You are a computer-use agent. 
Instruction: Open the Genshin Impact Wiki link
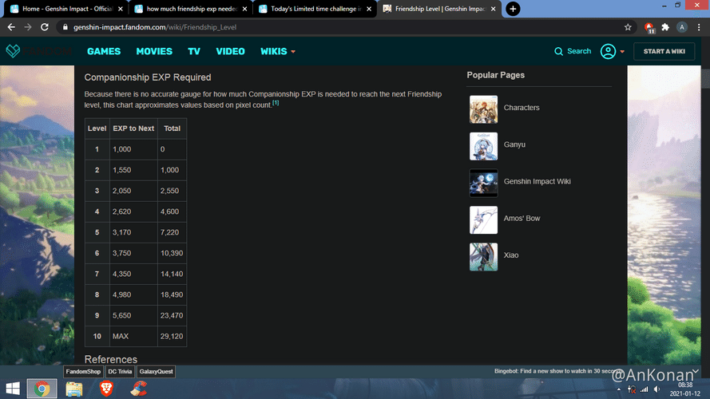(x=537, y=181)
